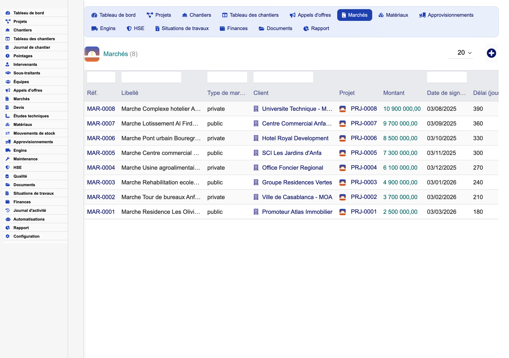
Task: Click the Journal d'activité history icon
Action: (8, 210)
